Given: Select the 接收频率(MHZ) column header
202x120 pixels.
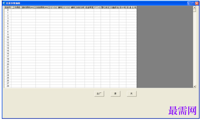Looking at the screenshot, I should point(28,7).
